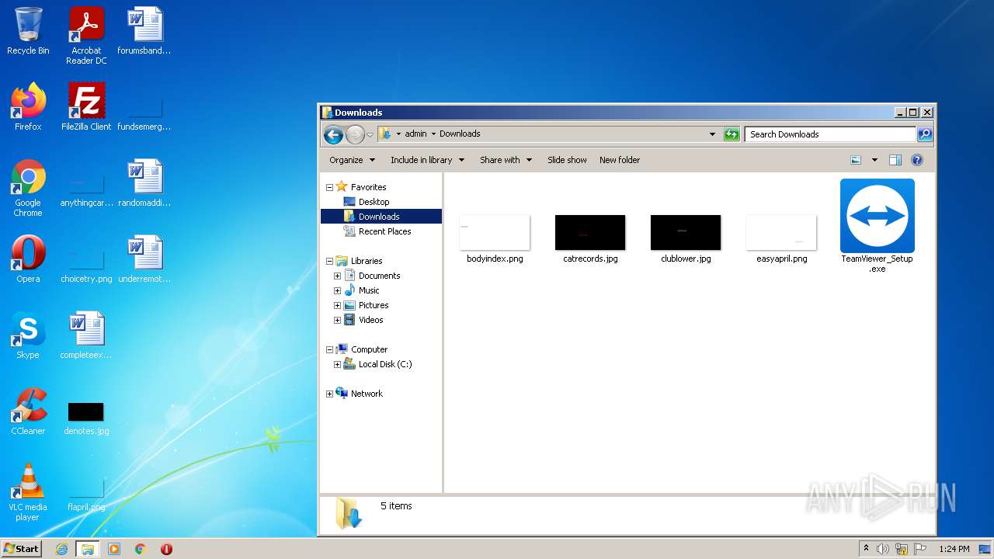This screenshot has height=559, width=994.
Task: Collapse the Libraries tree group
Action: point(329,261)
